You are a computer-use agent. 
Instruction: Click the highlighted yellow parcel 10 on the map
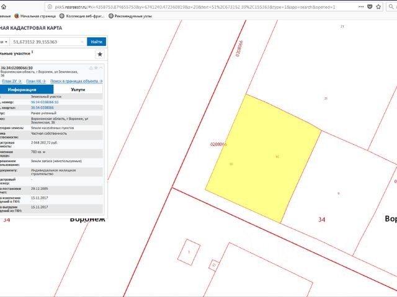click(x=263, y=159)
